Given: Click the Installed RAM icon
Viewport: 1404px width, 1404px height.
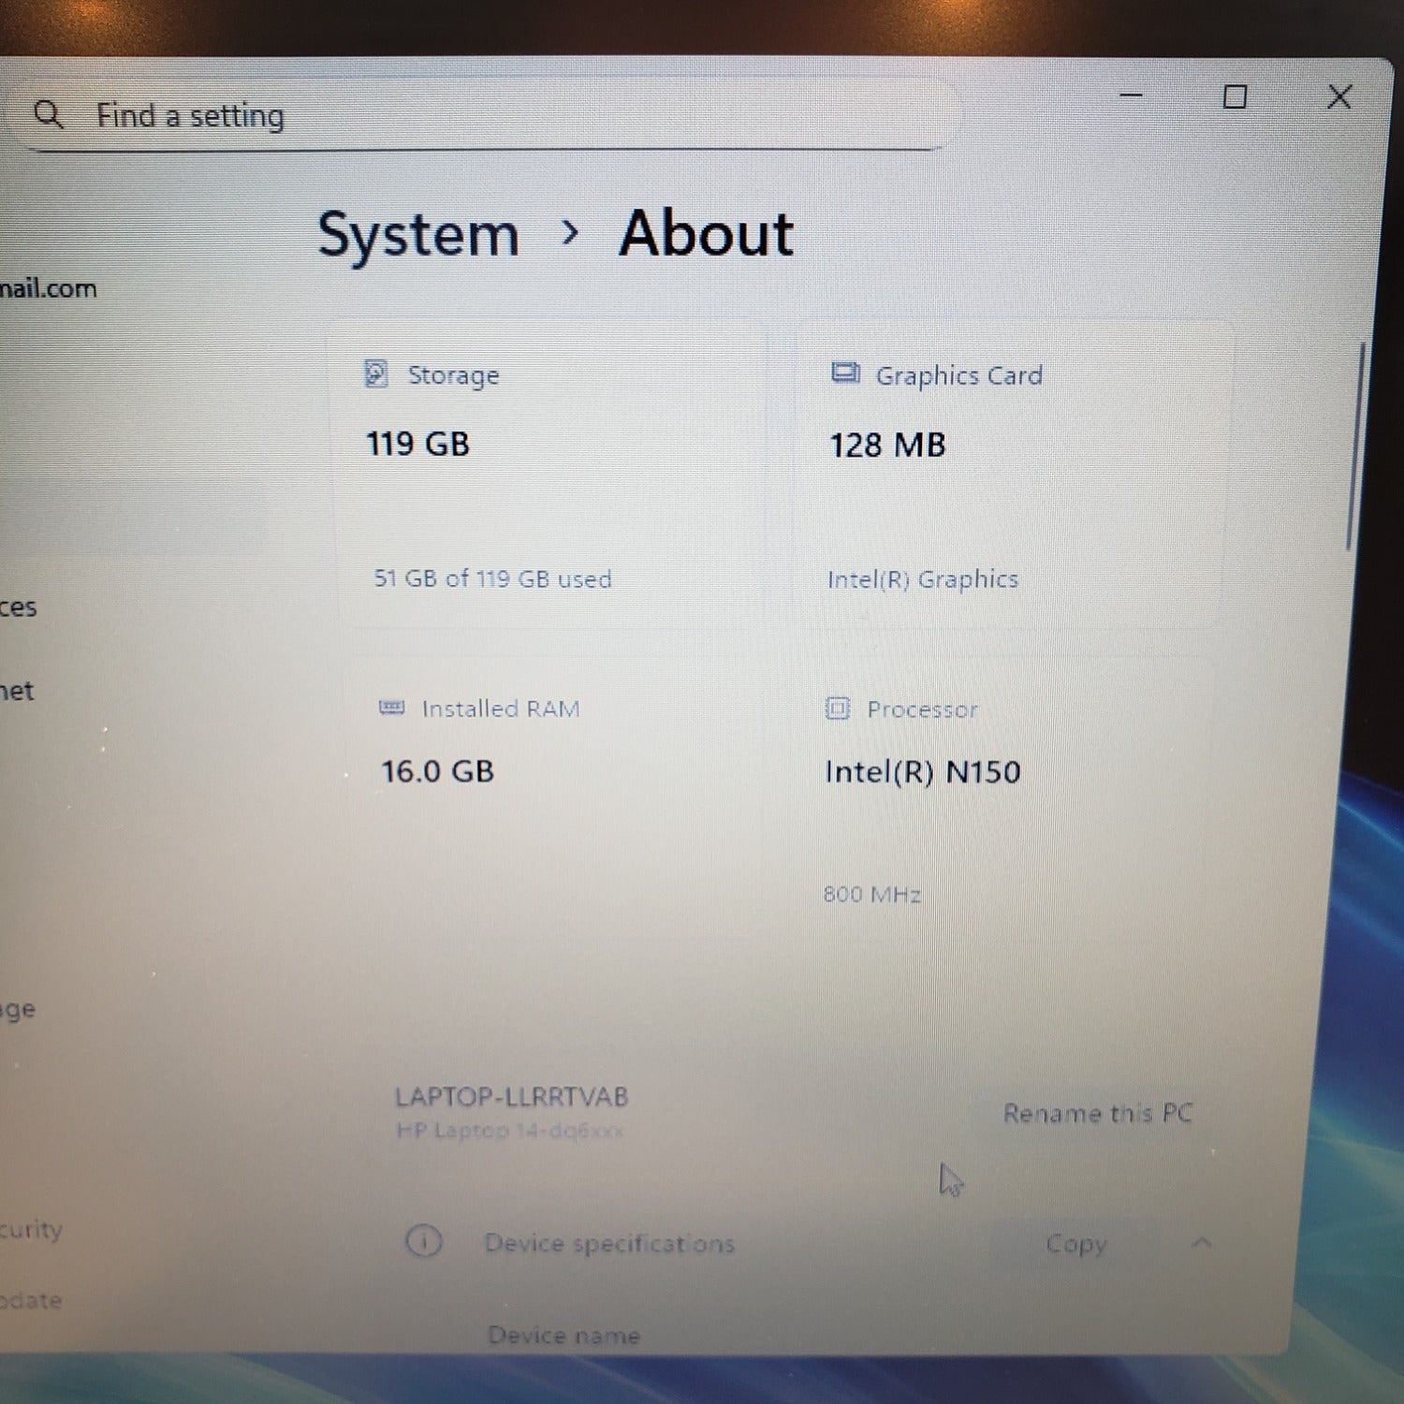Looking at the screenshot, I should pos(391,708).
